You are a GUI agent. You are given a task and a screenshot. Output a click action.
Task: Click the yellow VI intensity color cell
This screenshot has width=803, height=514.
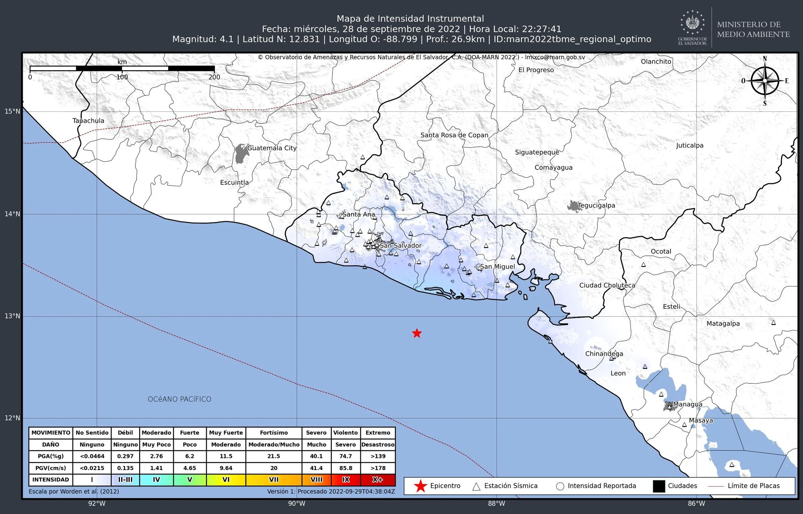point(226,480)
